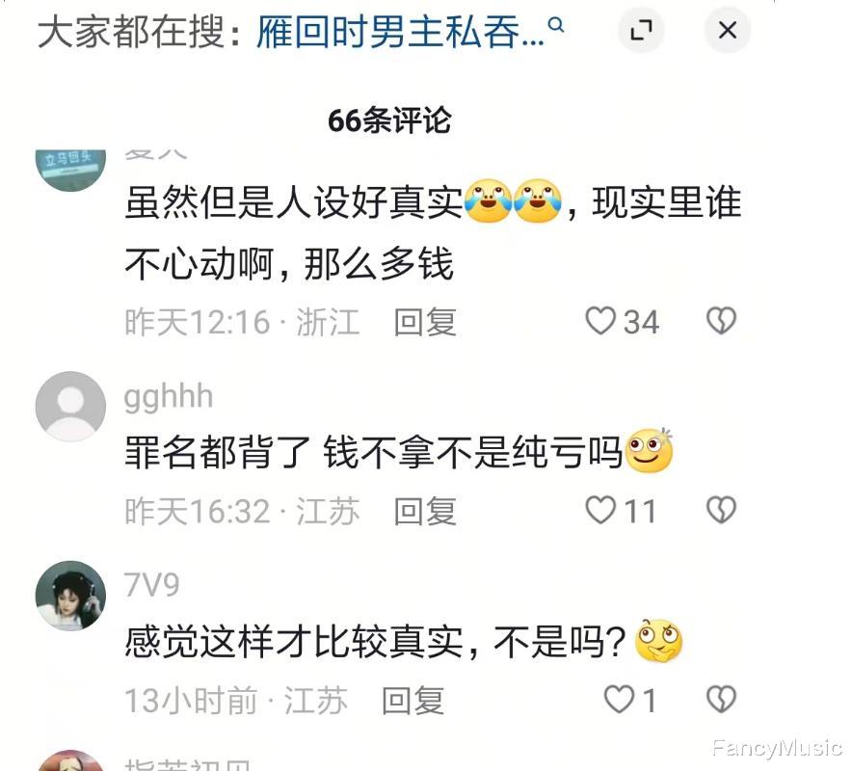Dislike gghhh's comment

coord(721,510)
